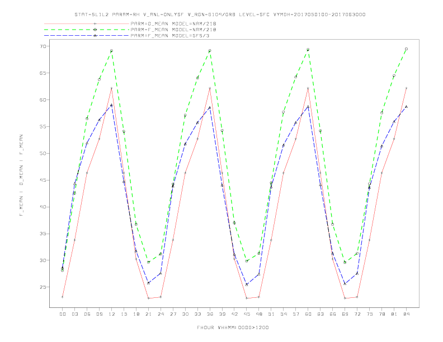Click the red plus data point at hour 00
Viewport: 443px width, 342px height.
(x=63, y=297)
